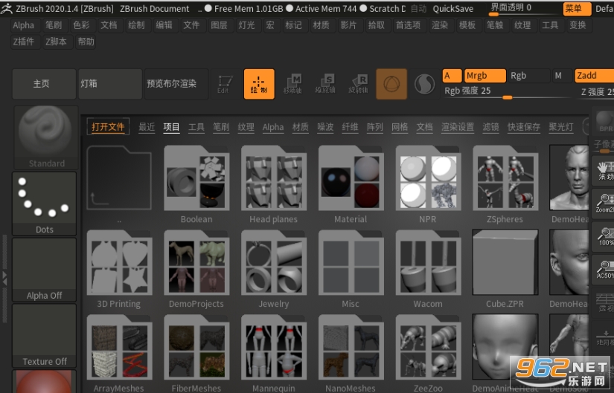Viewport: 614px width, 393px height.
Task: Select the Rotate axis (旋转轴) icon
Action: pyautogui.click(x=358, y=84)
